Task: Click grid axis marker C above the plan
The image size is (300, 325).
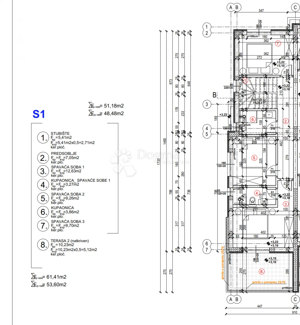Action: pyautogui.click(x=295, y=7)
